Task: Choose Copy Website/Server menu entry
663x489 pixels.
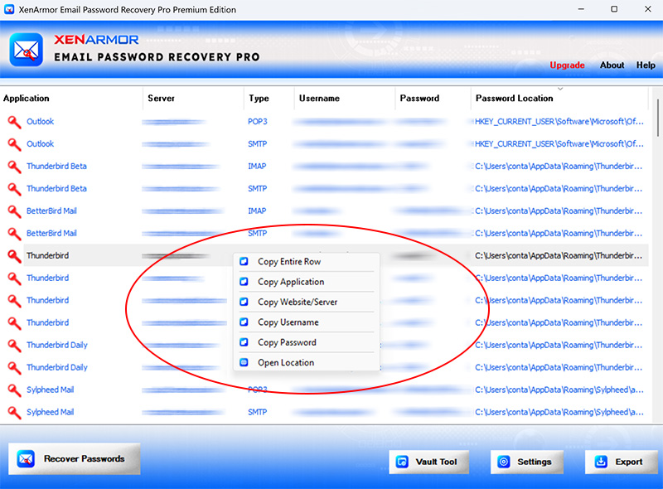Action: click(298, 303)
